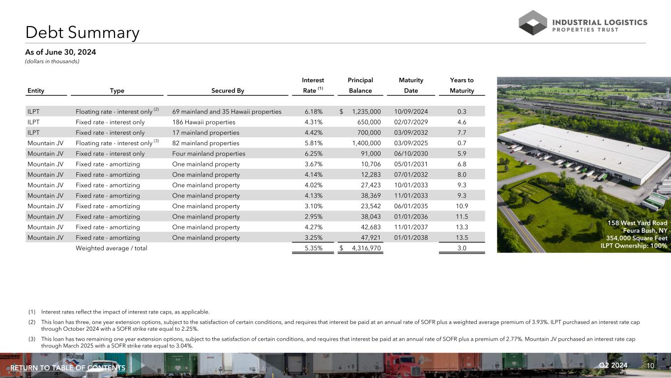
Task: Click the Q2 2024 footer label
Action: pyautogui.click(x=613, y=365)
